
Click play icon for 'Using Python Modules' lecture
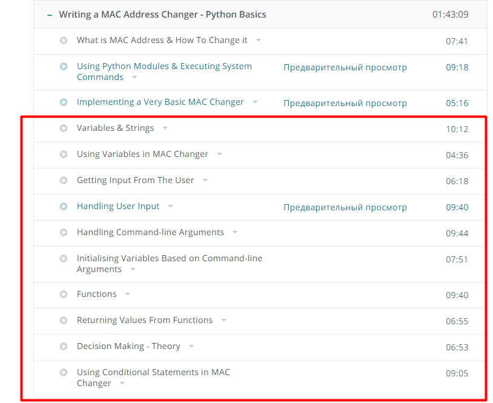click(x=64, y=67)
